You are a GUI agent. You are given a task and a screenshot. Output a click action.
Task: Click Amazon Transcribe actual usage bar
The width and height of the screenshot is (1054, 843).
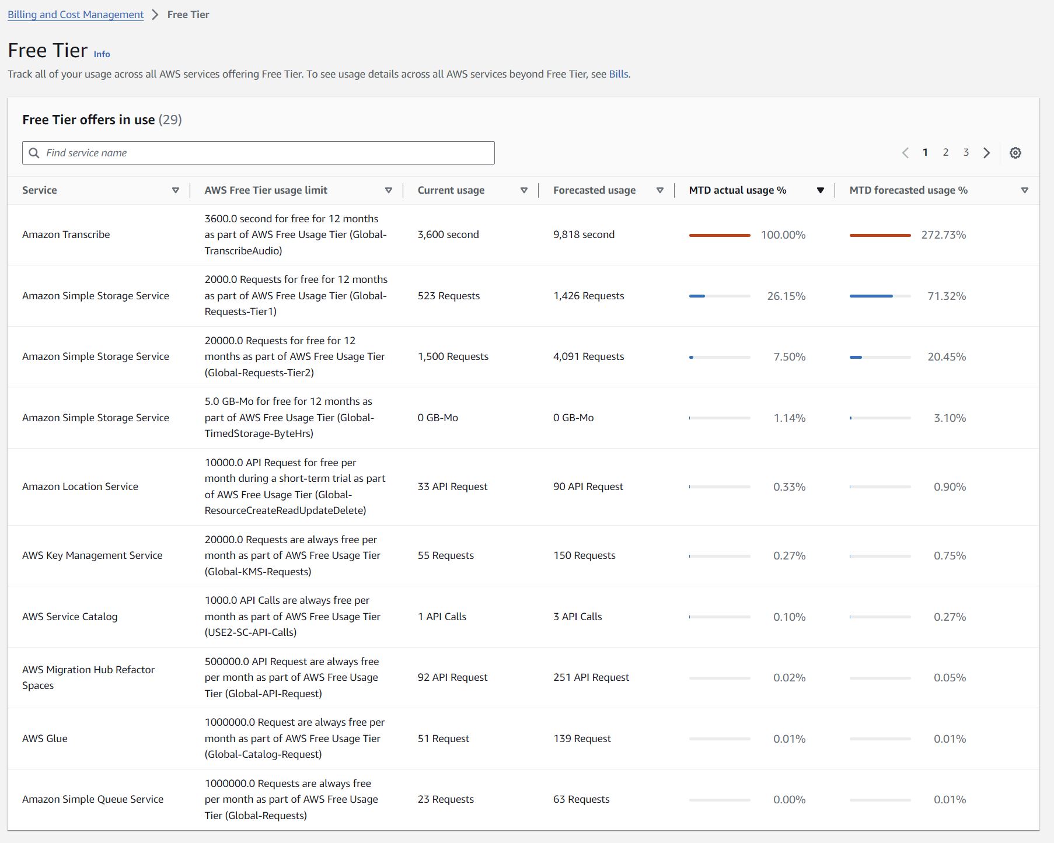click(719, 235)
